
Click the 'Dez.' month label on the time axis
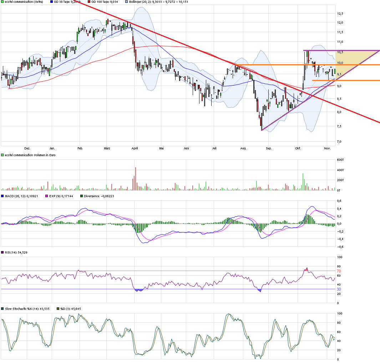tap(27, 148)
